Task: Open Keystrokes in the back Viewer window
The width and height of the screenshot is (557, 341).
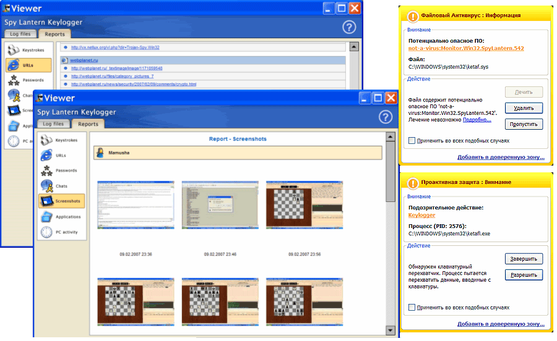Action: point(29,50)
